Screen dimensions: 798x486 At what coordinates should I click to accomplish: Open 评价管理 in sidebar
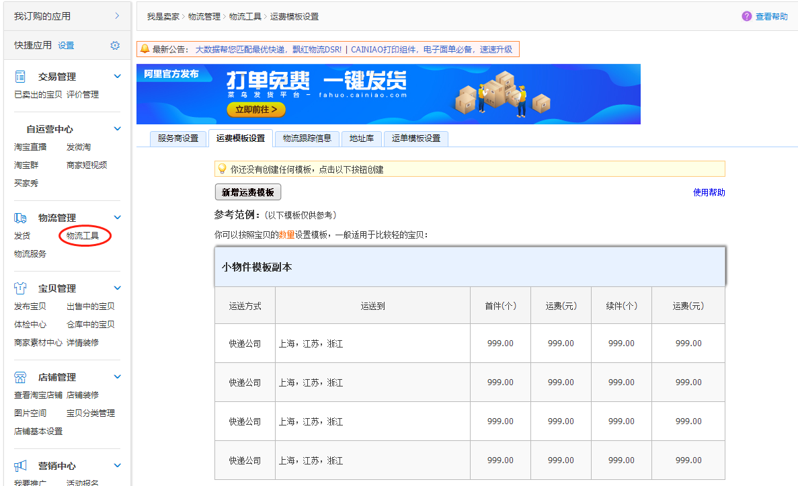point(83,95)
